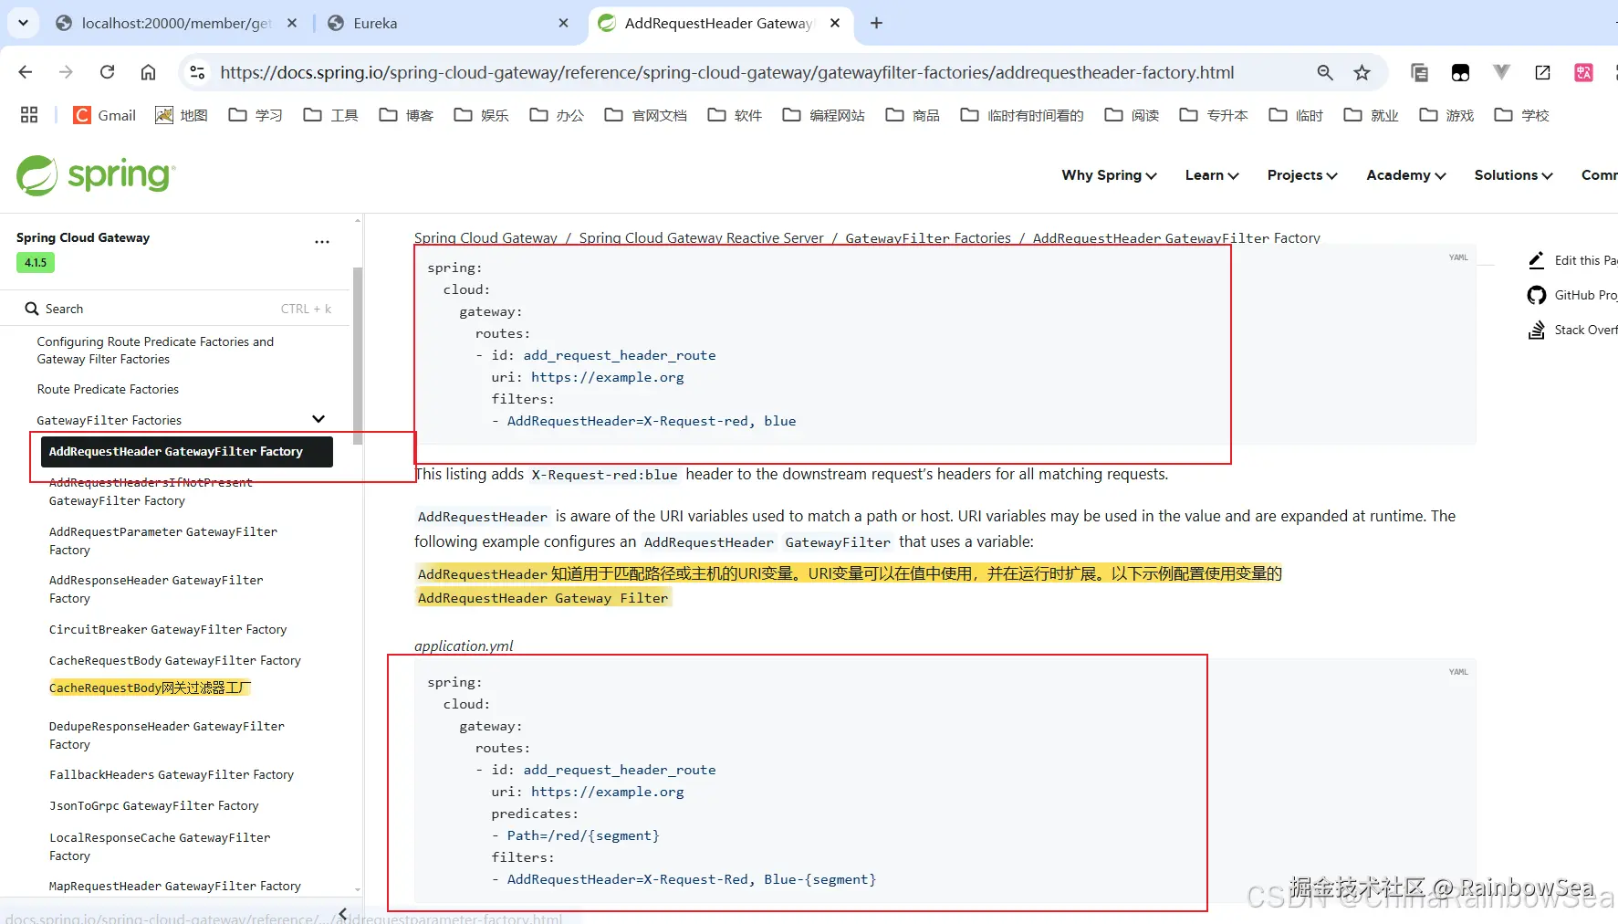Open the apps grid in bookmarks bar

[29, 115]
